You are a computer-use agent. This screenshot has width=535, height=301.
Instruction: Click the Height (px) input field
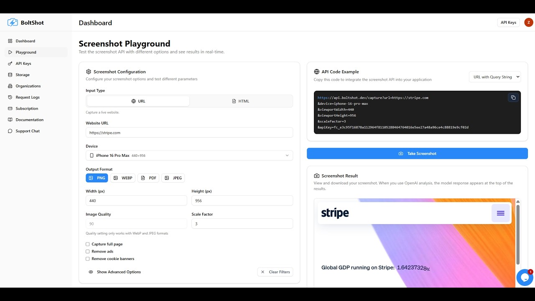242,201
